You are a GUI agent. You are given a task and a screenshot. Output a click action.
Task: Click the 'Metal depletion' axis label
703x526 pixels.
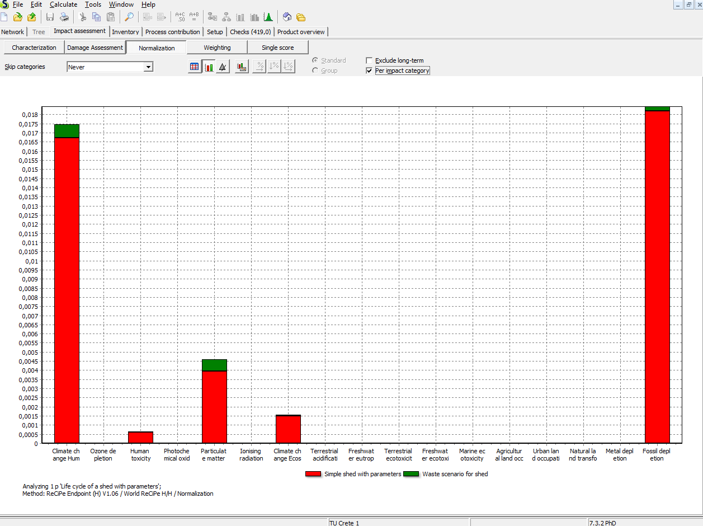(x=620, y=455)
